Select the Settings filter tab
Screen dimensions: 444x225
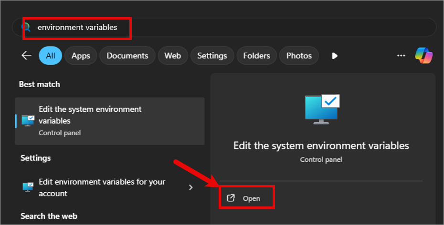click(x=212, y=56)
